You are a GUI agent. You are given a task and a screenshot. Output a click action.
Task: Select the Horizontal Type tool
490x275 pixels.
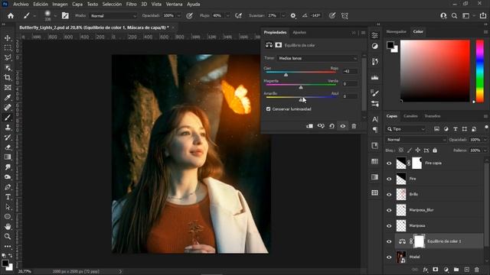(8, 197)
